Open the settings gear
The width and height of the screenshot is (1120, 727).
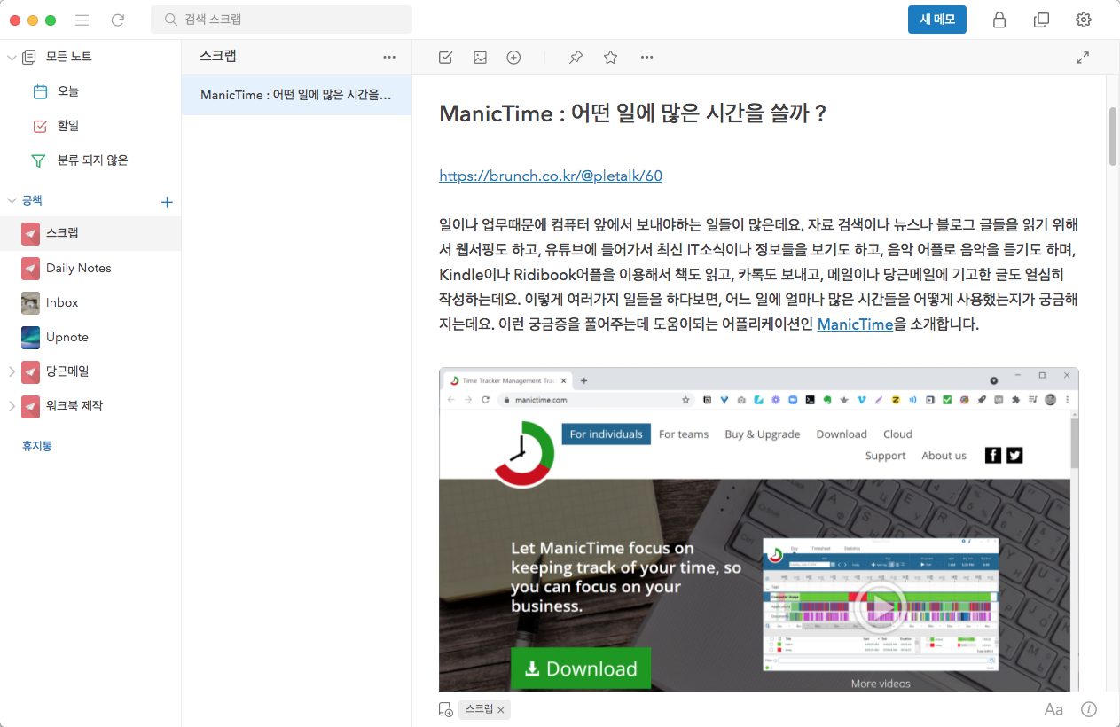tap(1084, 20)
